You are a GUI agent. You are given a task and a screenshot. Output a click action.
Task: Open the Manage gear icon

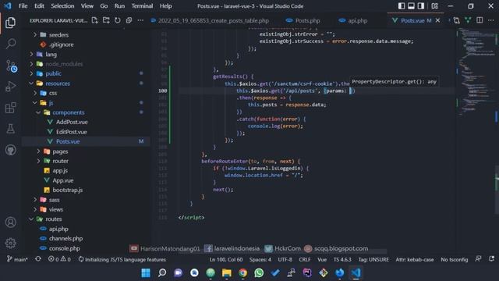10,243
